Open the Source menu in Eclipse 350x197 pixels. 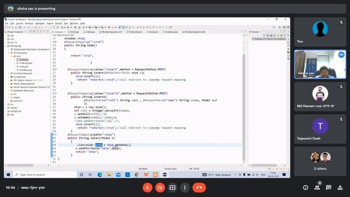click(x=20, y=24)
